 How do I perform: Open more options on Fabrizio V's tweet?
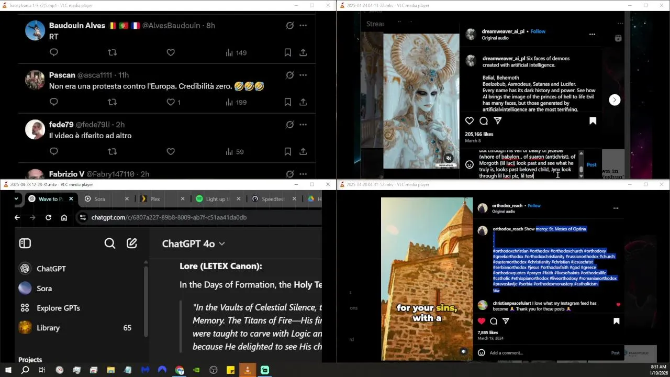[303, 174]
